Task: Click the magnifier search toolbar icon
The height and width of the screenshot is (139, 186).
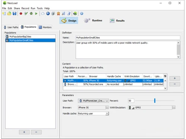Action: pos(64,13)
